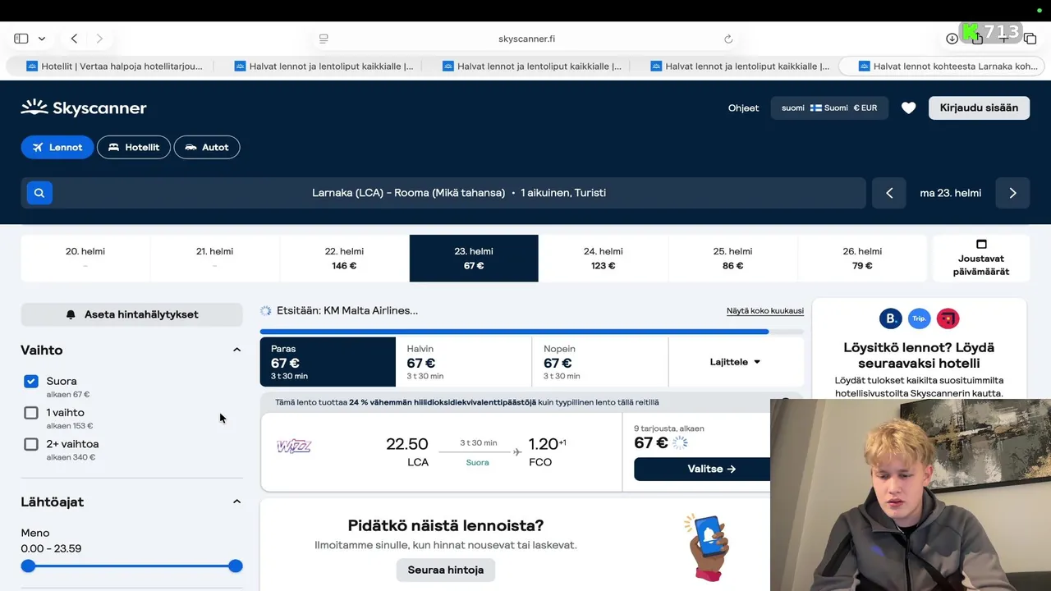This screenshot has width=1051, height=591.
Task: Reload the page icon
Action: [x=727, y=39]
